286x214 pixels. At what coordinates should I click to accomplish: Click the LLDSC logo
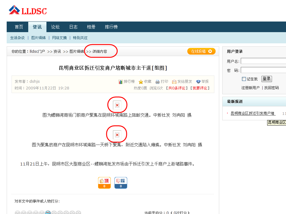tap(28, 10)
